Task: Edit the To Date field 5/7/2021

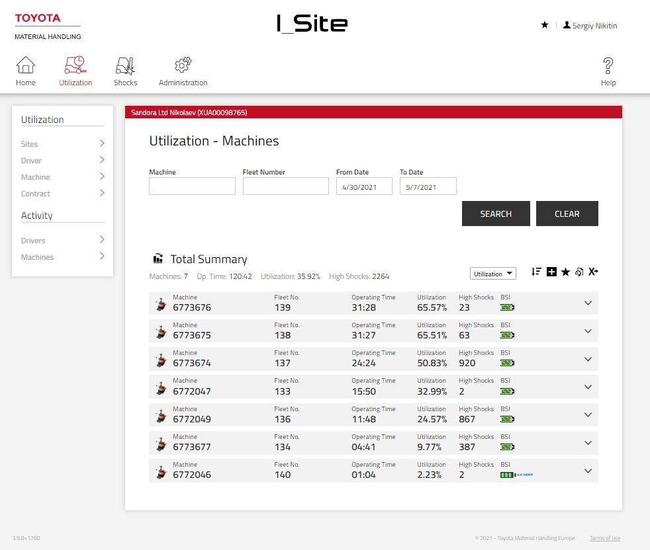Action: tap(428, 186)
